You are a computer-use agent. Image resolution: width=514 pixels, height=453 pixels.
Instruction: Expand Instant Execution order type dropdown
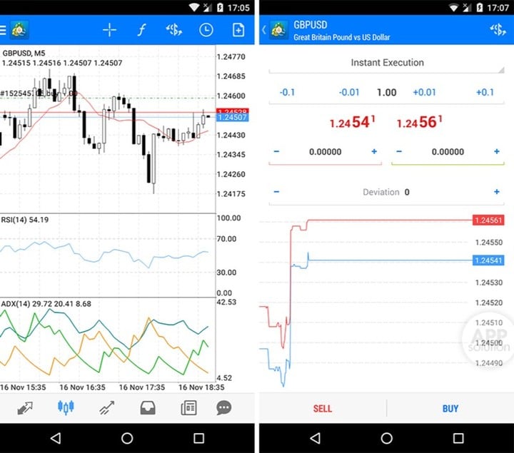386,63
